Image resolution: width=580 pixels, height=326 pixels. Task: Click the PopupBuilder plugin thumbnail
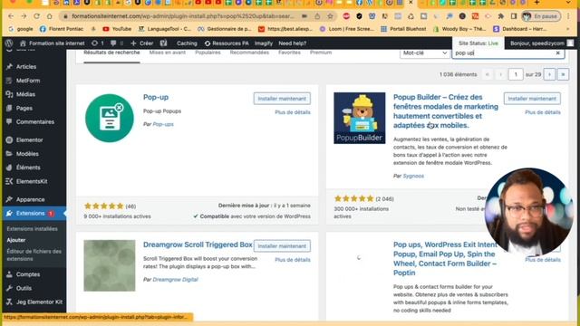click(360, 118)
